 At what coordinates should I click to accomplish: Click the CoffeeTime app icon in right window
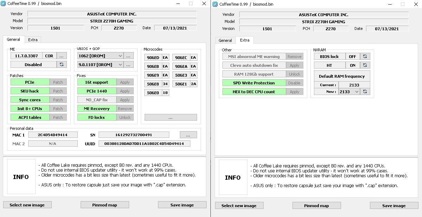pyautogui.click(x=215, y=4)
